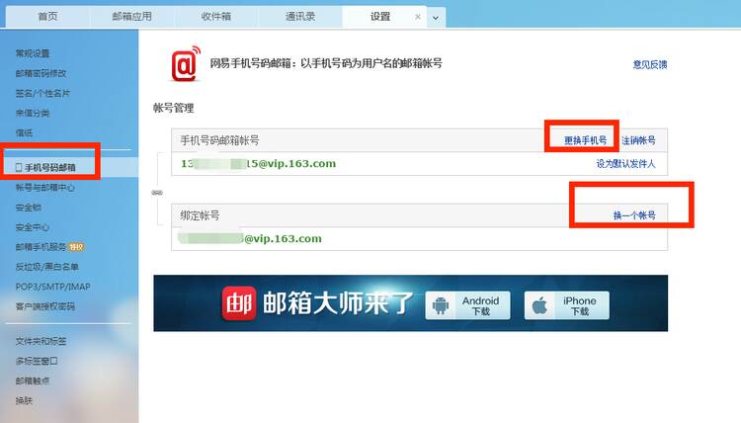This screenshot has width=741, height=423.
Task: Click the phone icon beside 手机号码邮箱
Action: point(19,167)
